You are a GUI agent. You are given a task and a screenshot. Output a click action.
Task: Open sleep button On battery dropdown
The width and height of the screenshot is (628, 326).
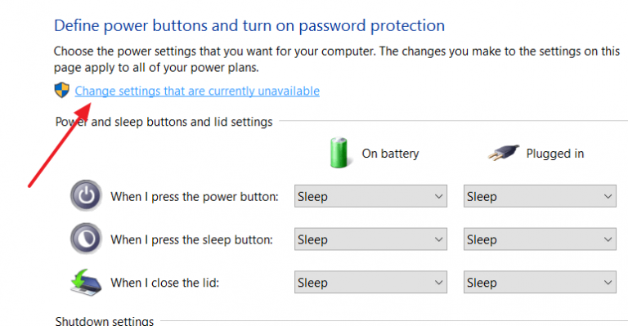click(370, 239)
